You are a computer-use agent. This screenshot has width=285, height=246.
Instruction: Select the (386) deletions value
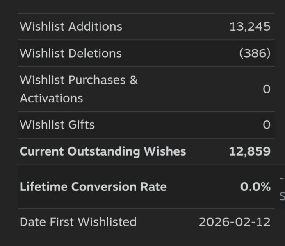255,54
